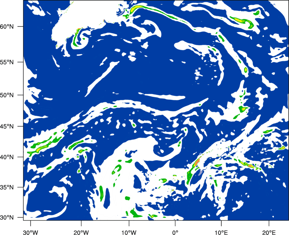Click the 40°N latitude label
The height and width of the screenshot is (235, 289).
point(7,157)
